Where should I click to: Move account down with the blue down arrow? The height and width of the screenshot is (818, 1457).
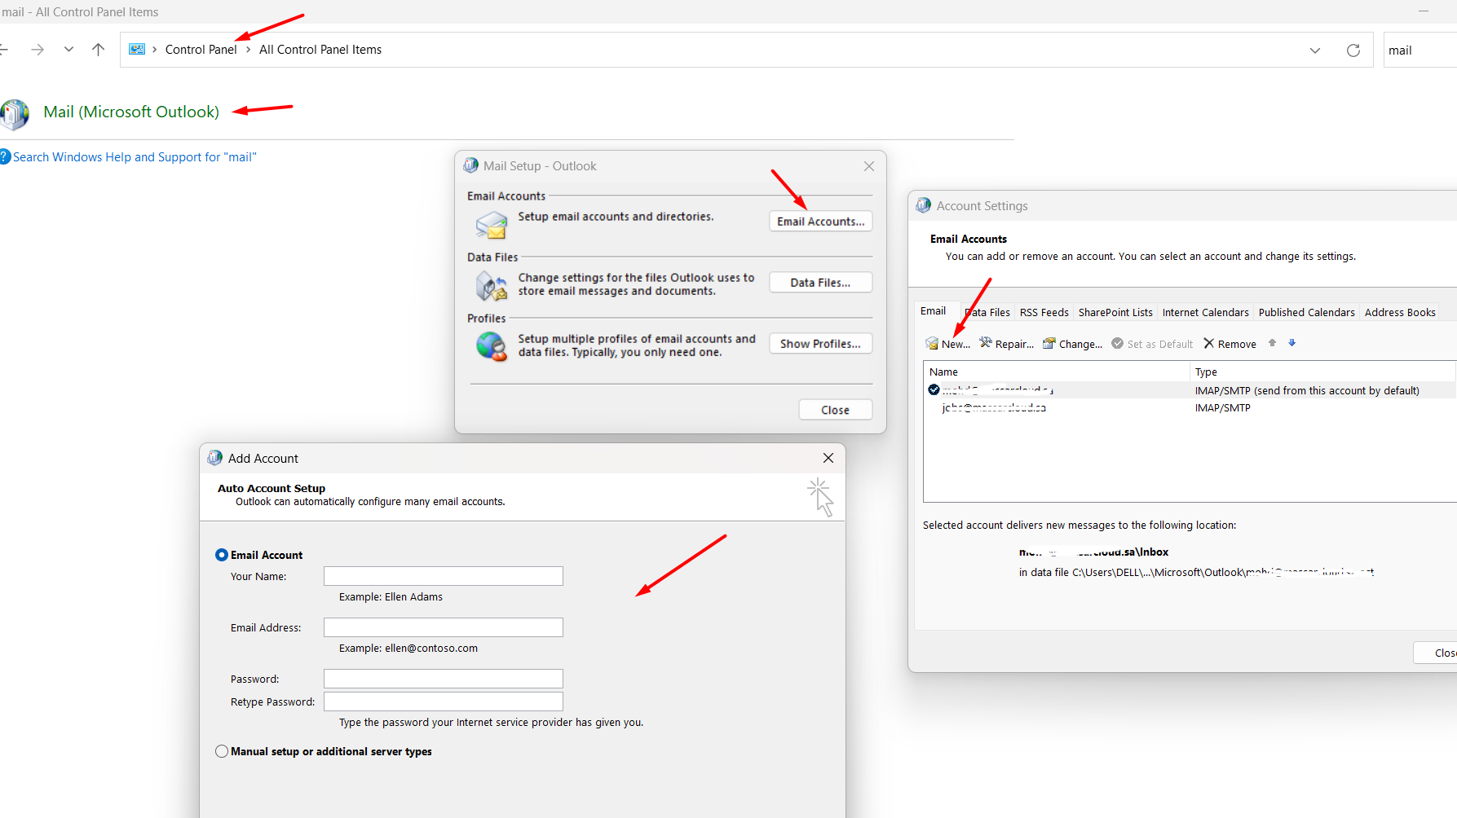pyautogui.click(x=1291, y=343)
